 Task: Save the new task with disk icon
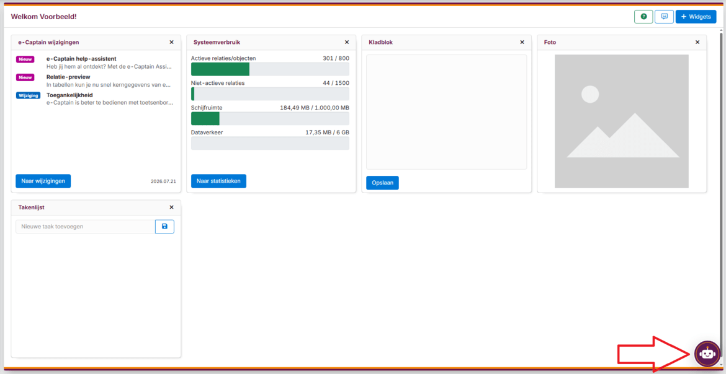[164, 227]
